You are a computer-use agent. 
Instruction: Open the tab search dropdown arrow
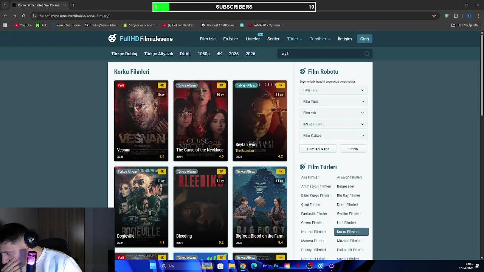point(5,5)
